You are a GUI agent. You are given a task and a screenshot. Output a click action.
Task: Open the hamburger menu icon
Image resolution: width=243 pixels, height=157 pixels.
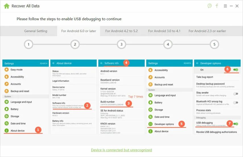[225, 6]
